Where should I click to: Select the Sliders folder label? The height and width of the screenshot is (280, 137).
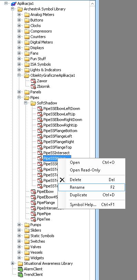pos(36,230)
